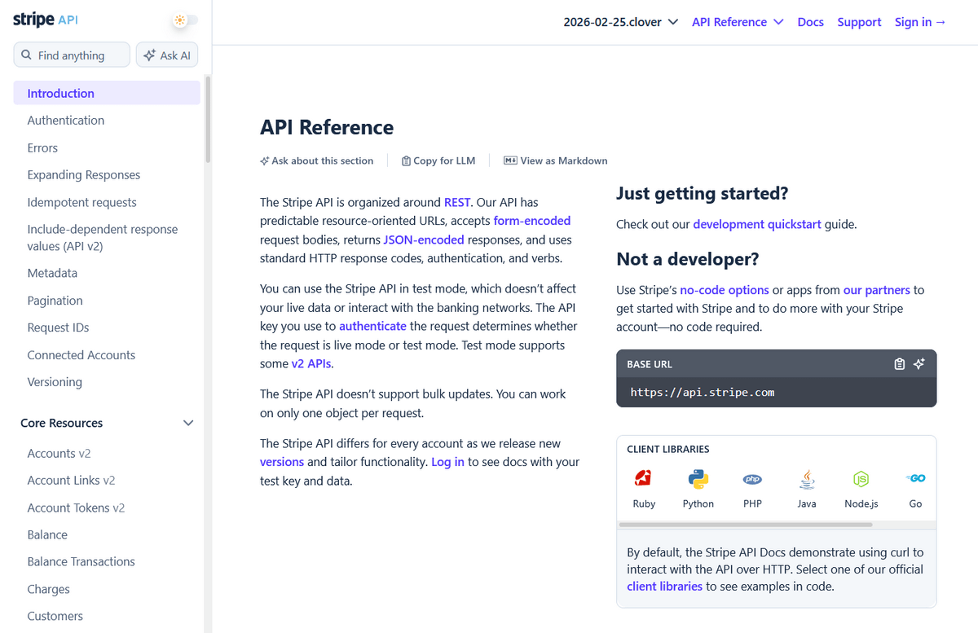
Task: Open Versioning in the sidebar
Action: 55,382
